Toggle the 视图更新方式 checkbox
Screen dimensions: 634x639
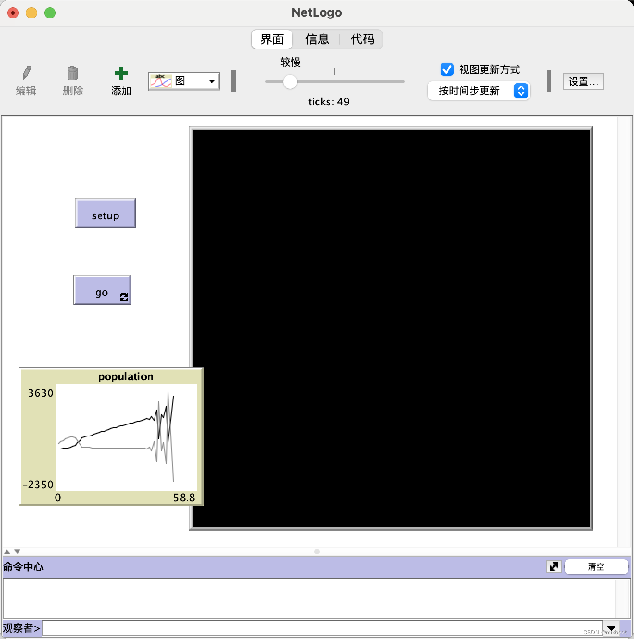(446, 69)
